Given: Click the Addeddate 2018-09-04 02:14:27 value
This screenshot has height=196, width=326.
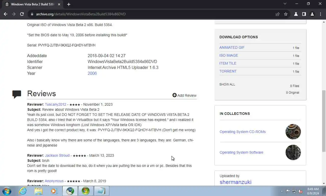Looking at the screenshot, I should coord(106,56).
